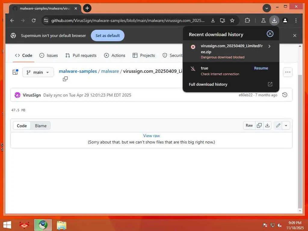Resume the 'true' download
308x231 pixels.
[x=261, y=68]
